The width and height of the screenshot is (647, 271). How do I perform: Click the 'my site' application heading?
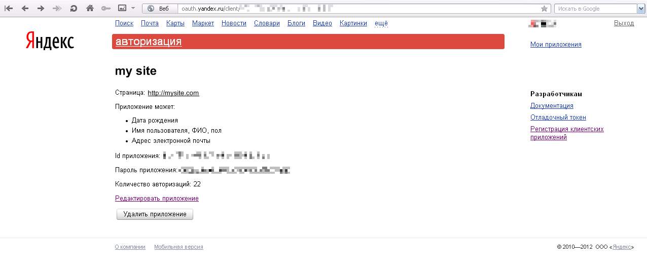pyautogui.click(x=136, y=71)
